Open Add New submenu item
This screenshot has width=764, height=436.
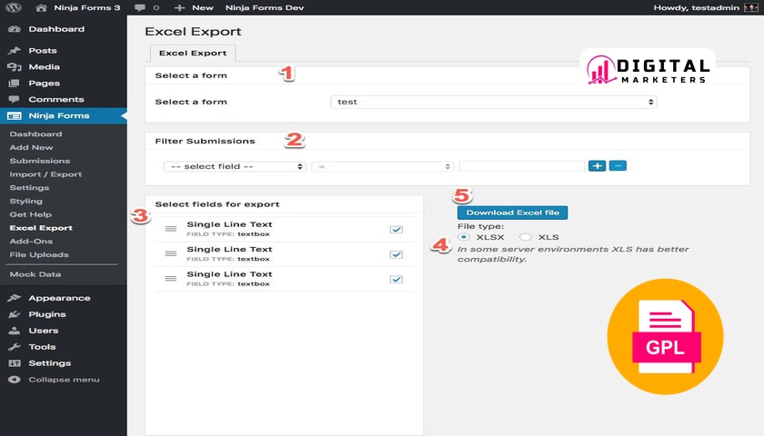31,147
